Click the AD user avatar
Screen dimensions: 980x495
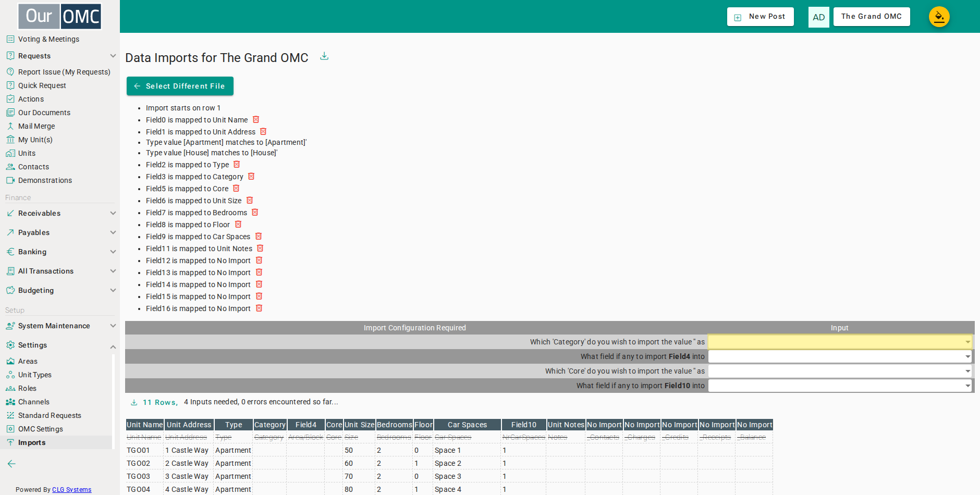coord(819,17)
